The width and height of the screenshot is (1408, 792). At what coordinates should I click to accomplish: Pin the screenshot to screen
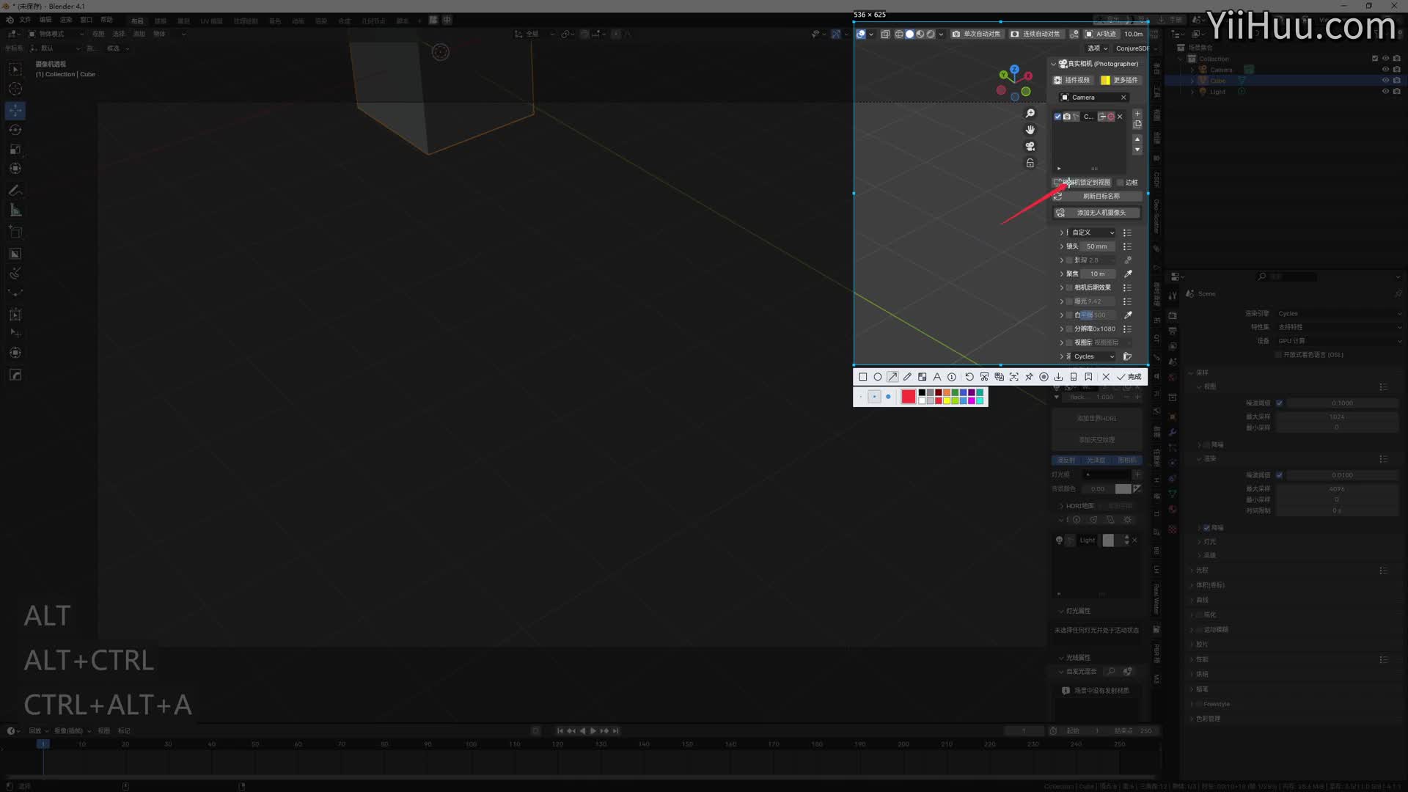pos(1029,377)
